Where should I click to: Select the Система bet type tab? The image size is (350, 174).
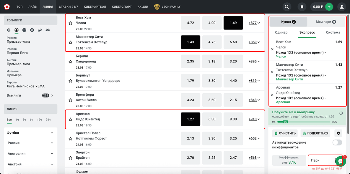333,32
